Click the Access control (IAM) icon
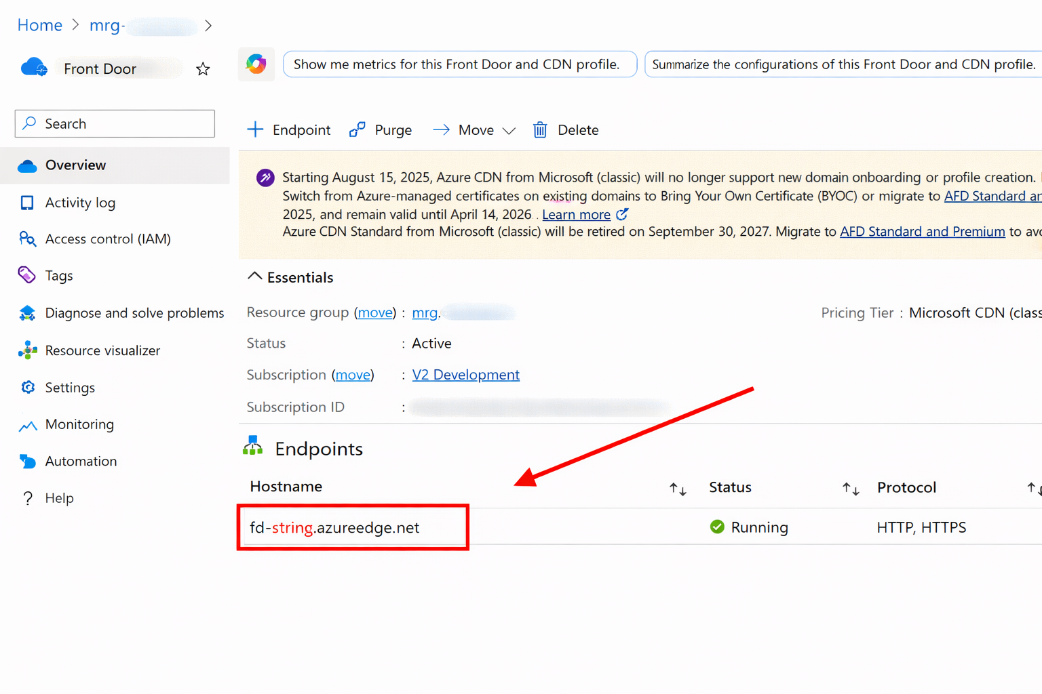This screenshot has width=1042, height=694. tap(27, 239)
